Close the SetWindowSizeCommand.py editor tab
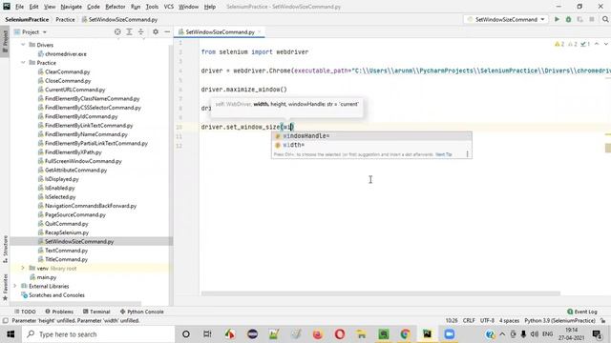Image resolution: width=611 pixels, height=343 pixels. pyautogui.click(x=259, y=31)
